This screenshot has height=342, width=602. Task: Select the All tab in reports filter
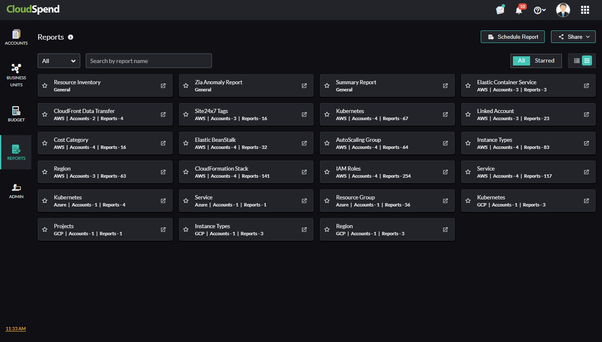point(521,60)
